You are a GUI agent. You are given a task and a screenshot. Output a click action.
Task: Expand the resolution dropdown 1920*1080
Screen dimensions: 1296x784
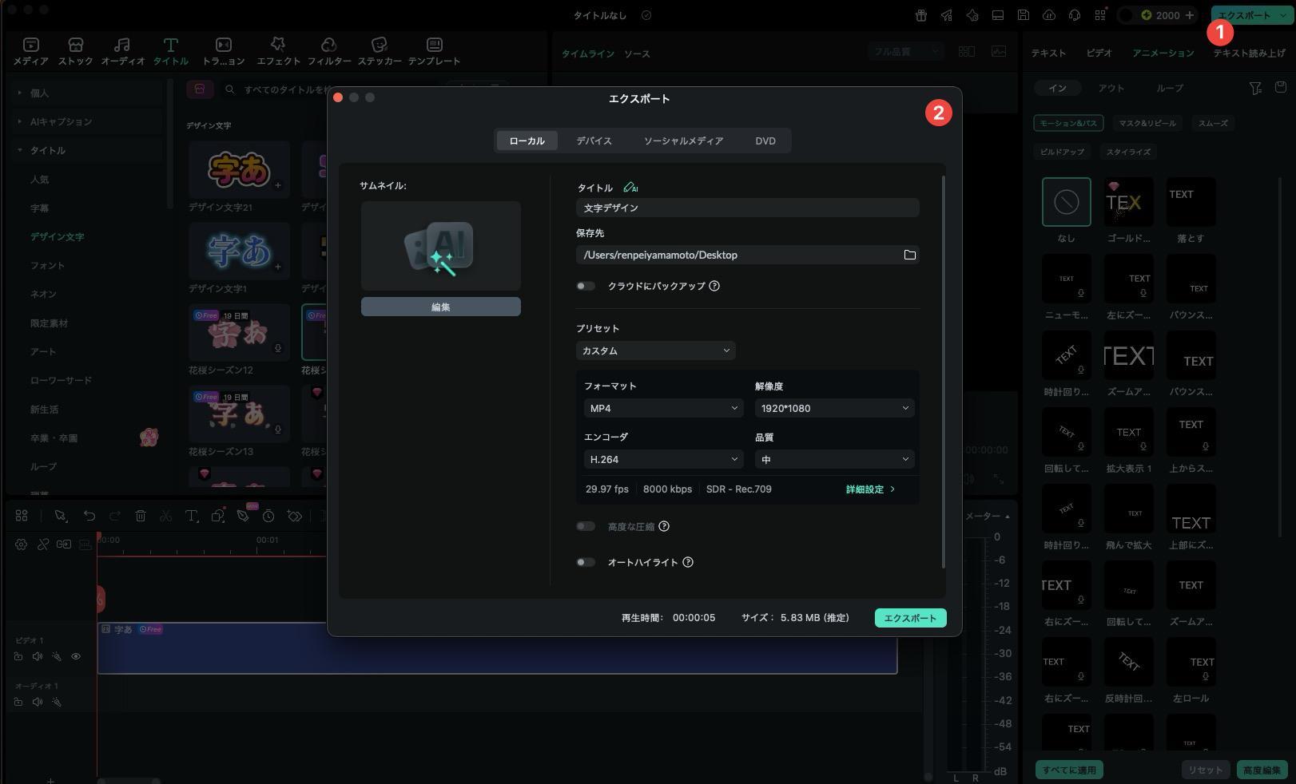click(834, 408)
